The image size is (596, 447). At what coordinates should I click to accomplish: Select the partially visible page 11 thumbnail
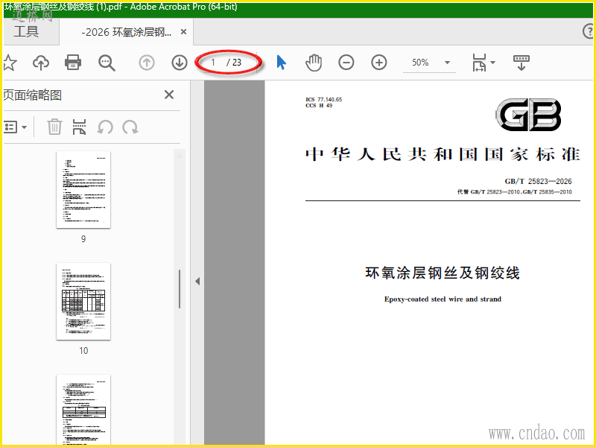(83, 410)
